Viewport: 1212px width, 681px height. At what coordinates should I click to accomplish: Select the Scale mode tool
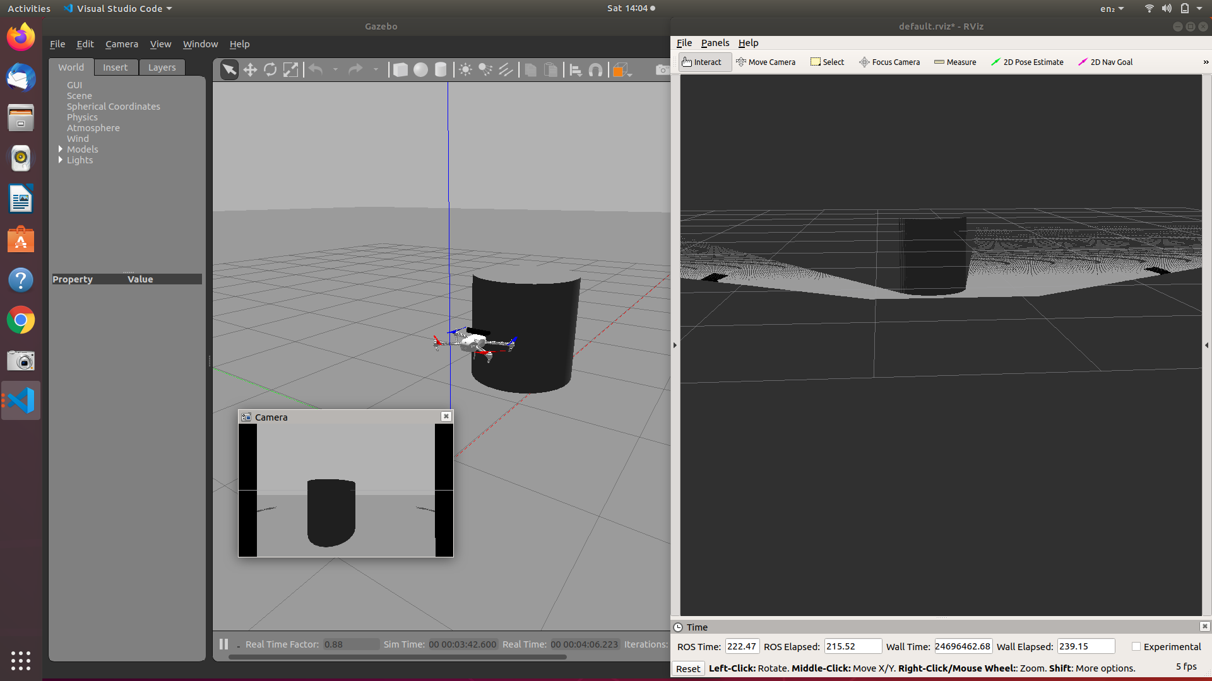[290, 70]
